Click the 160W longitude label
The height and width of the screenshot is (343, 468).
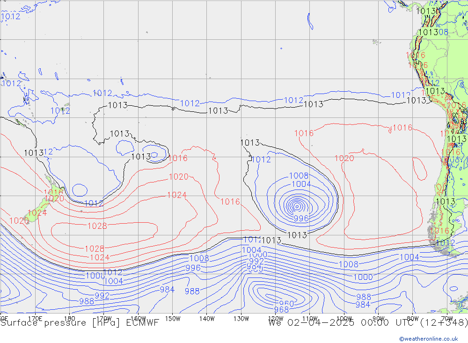pyautogui.click(x=138, y=319)
